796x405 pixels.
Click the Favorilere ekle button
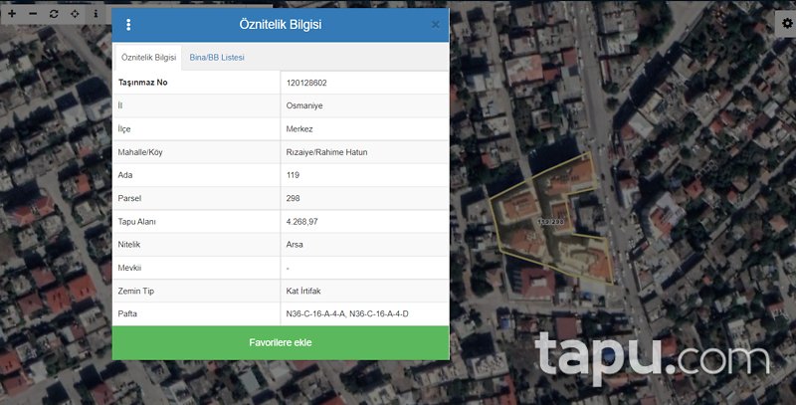[281, 343]
